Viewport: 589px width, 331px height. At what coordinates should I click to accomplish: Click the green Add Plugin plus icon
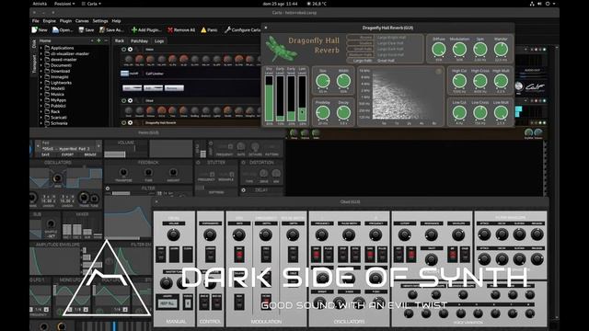pyautogui.click(x=134, y=29)
